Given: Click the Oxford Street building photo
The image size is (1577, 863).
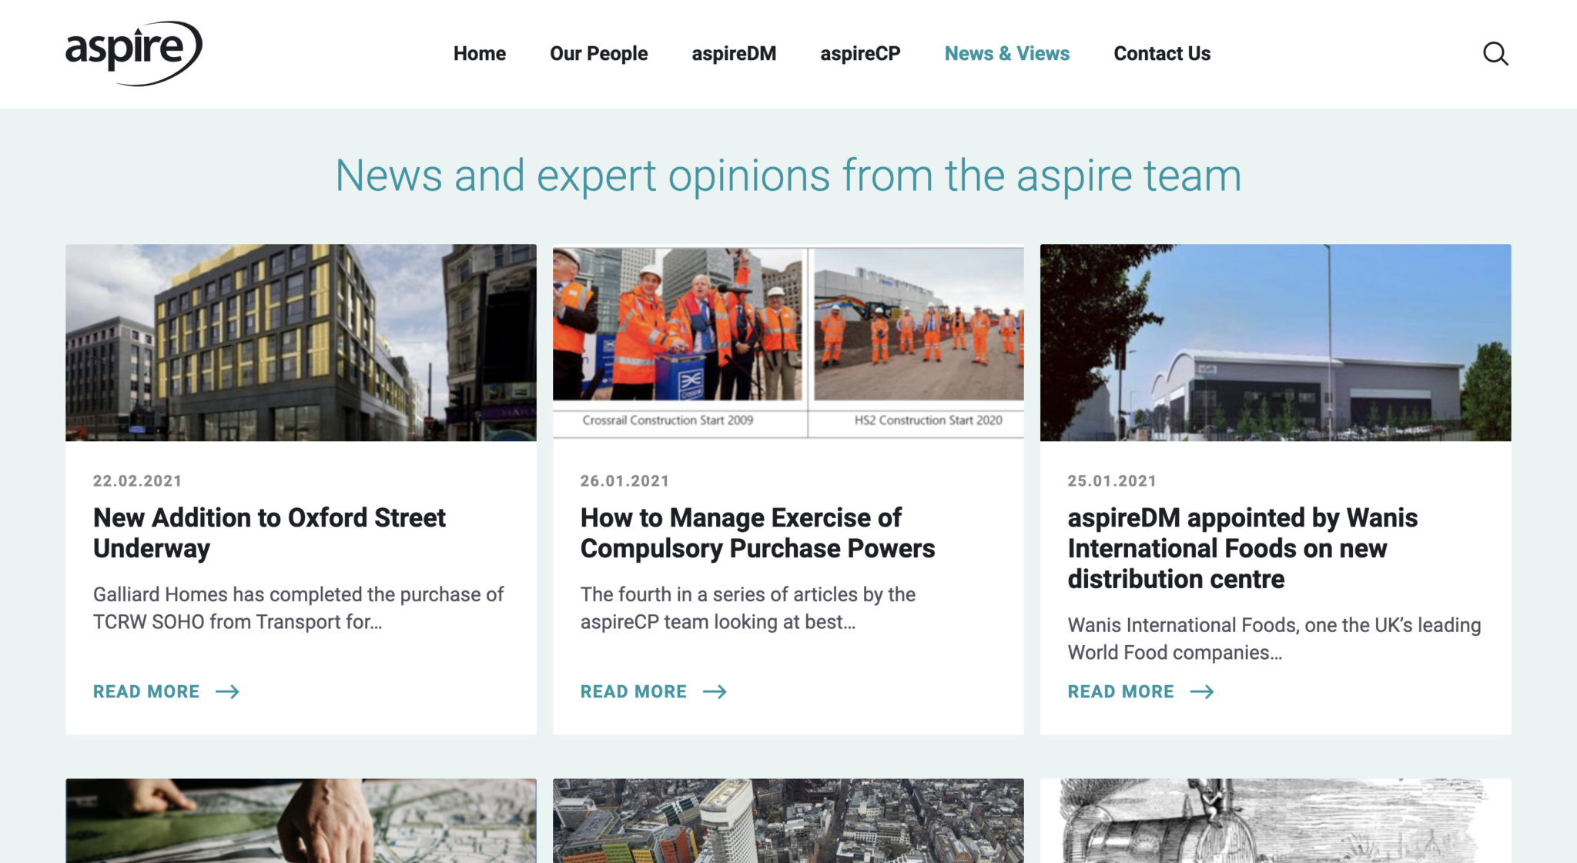Looking at the screenshot, I should [300, 343].
